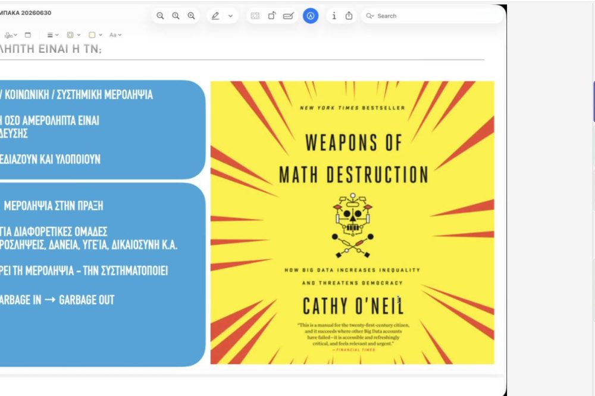
Task: Zoom to actual size
Action: coord(176,16)
